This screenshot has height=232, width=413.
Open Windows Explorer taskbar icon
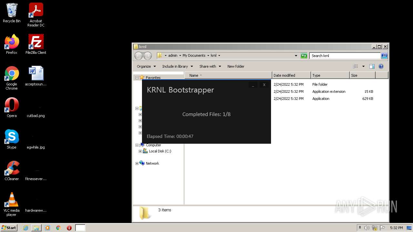[x=36, y=228]
